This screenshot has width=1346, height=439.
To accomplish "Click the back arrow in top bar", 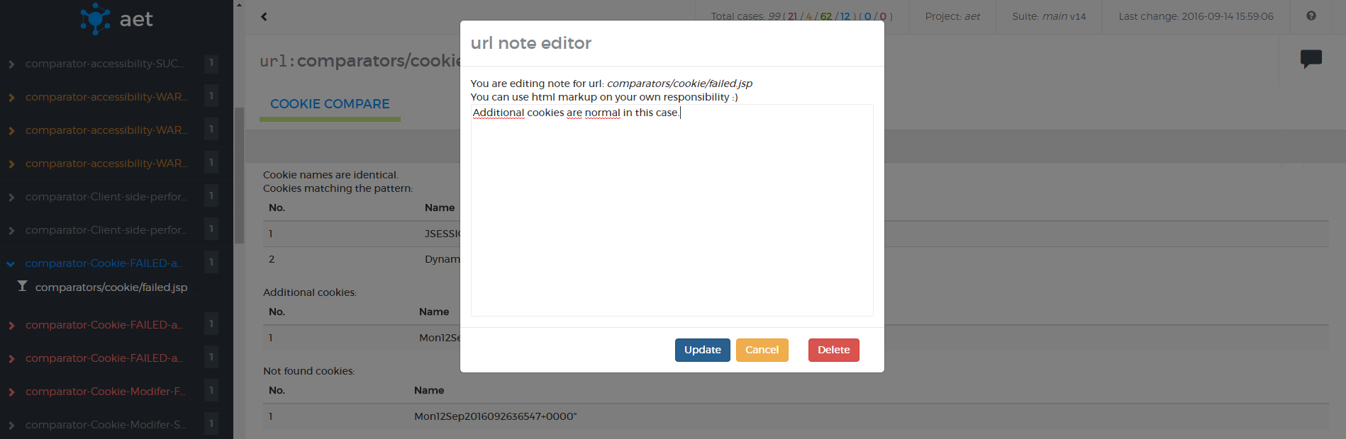I will (x=264, y=16).
